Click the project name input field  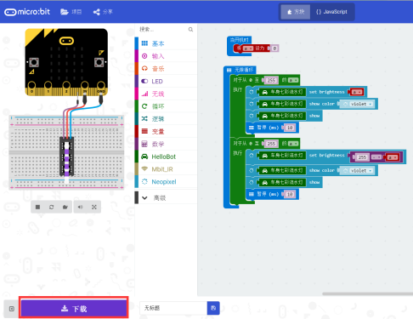pyautogui.click(x=173, y=308)
